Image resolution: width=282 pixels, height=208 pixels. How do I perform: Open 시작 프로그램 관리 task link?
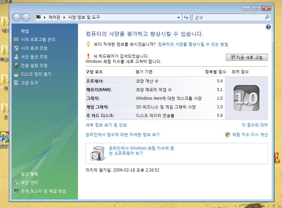(38, 40)
